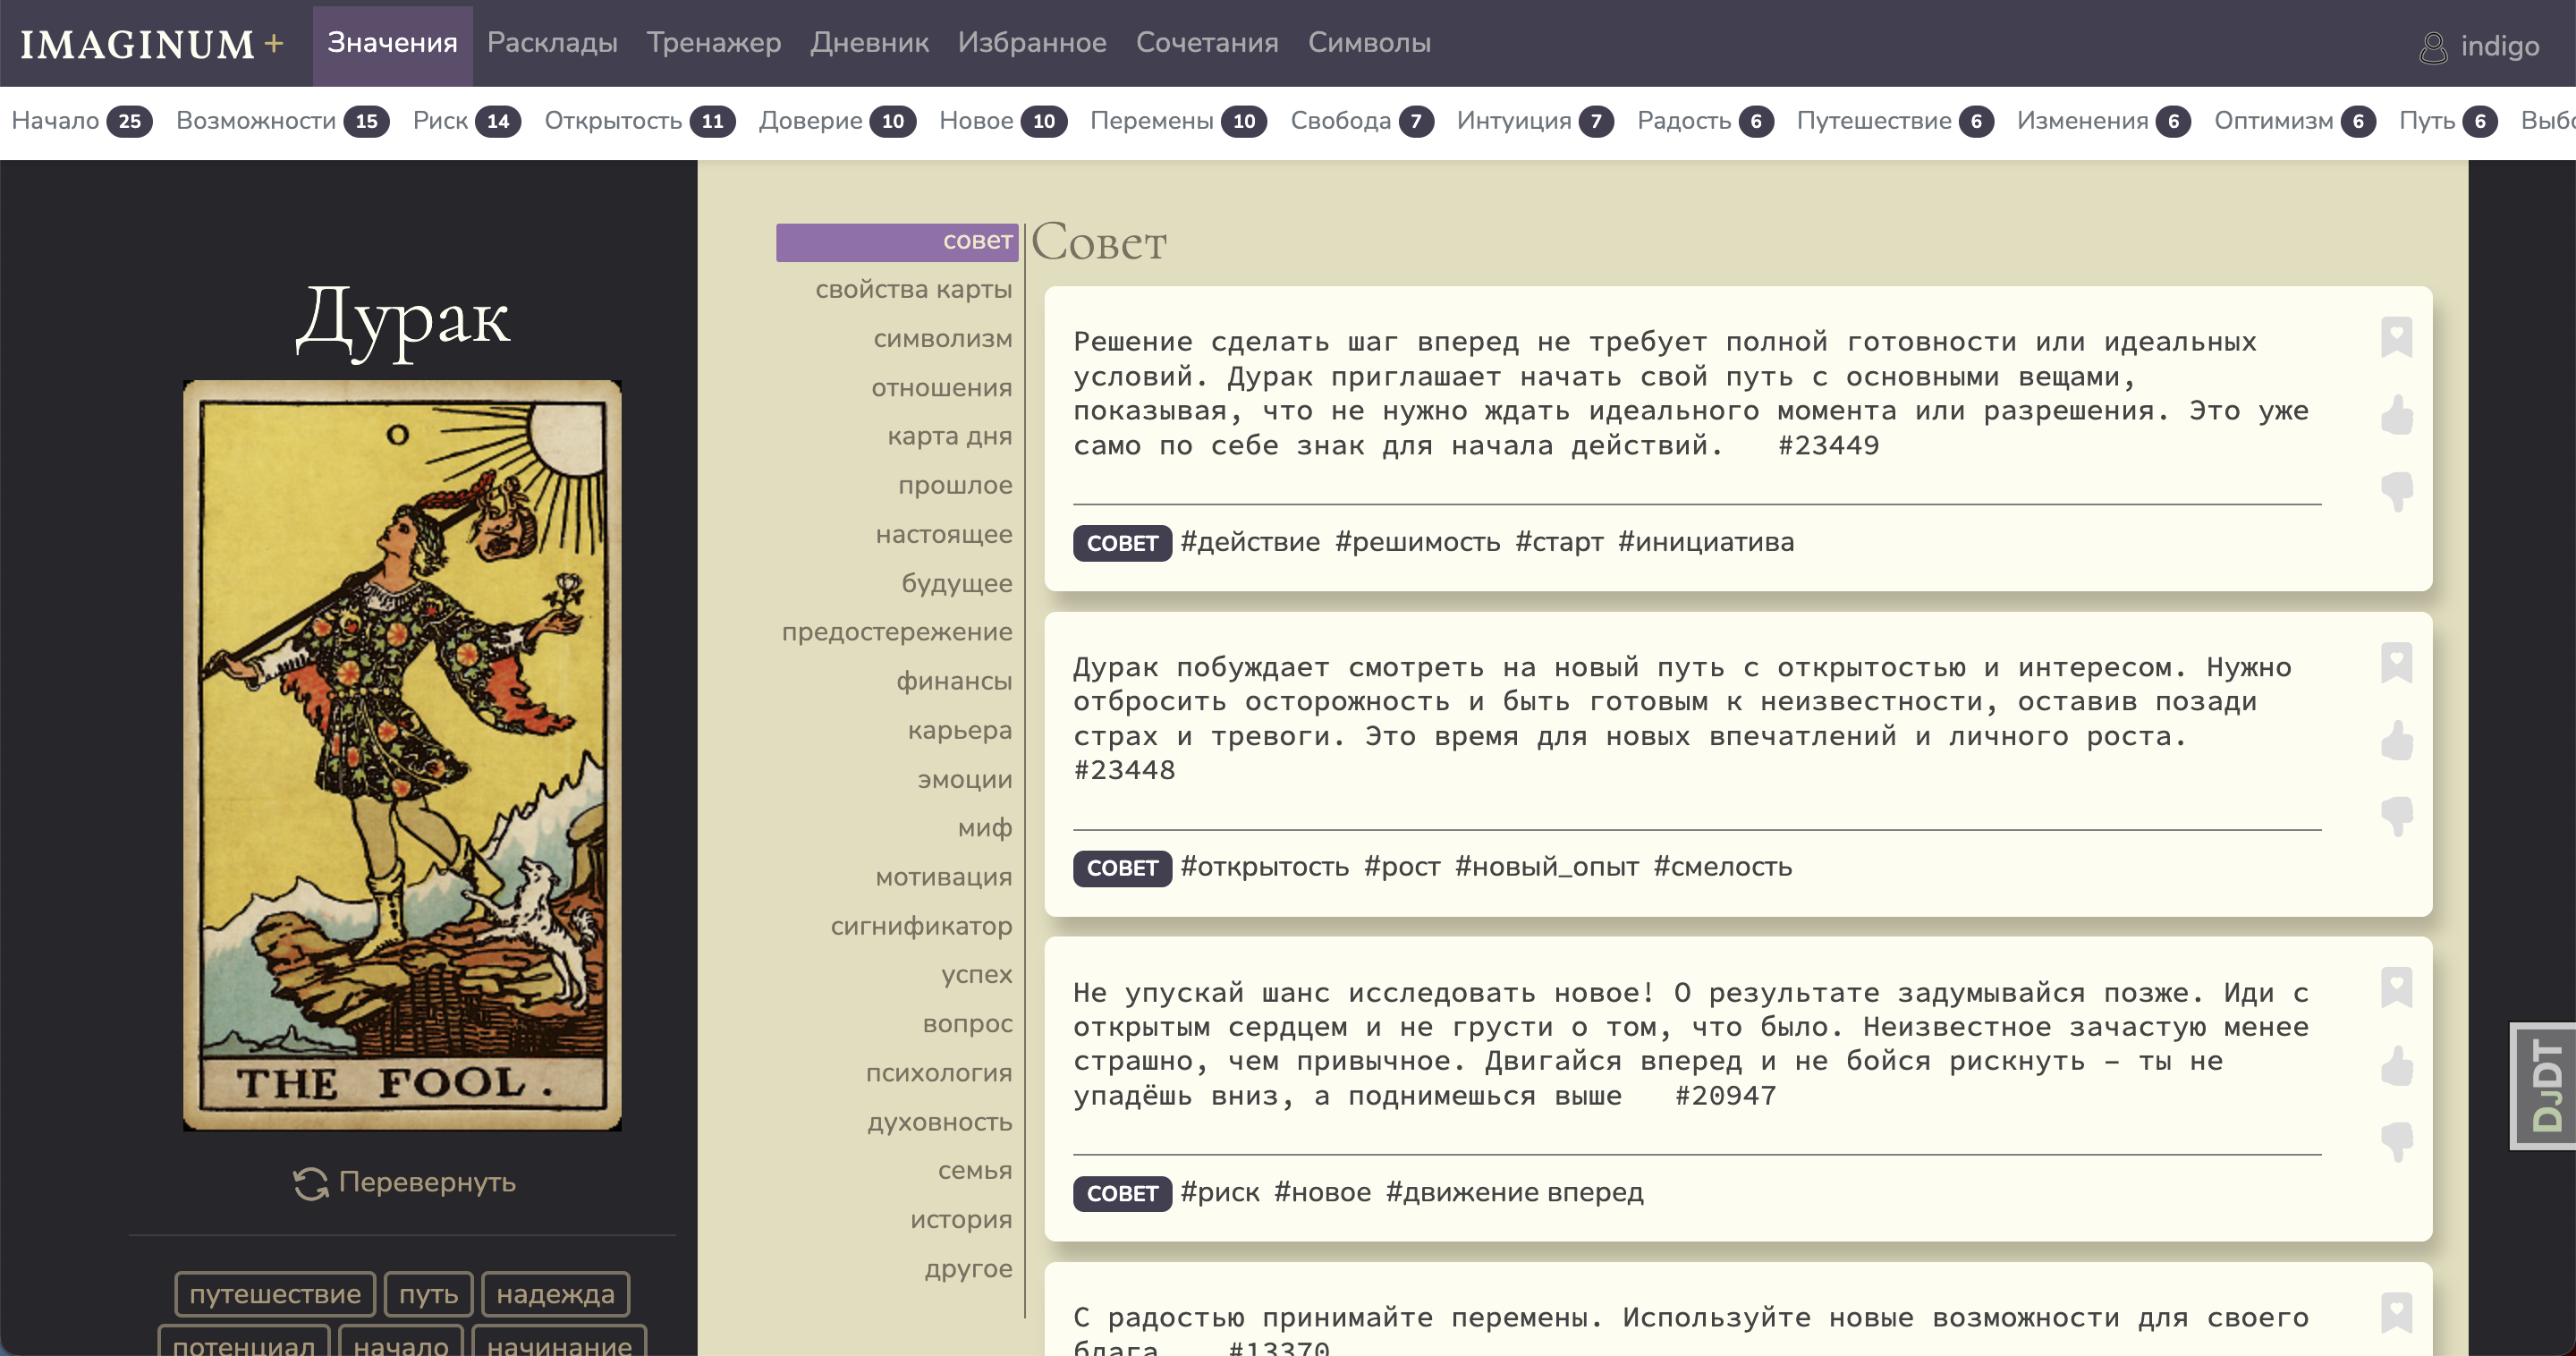Screen dimensions: 2576x1356
Task: Switch to the Расклады tab
Action: pyautogui.click(x=552, y=43)
